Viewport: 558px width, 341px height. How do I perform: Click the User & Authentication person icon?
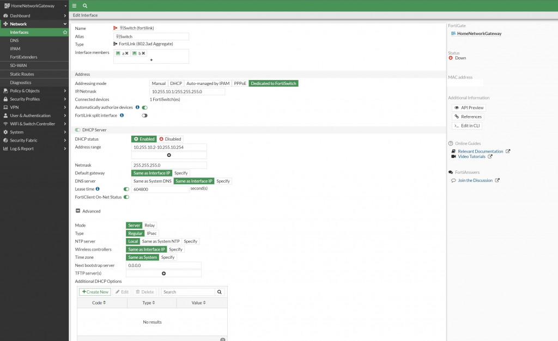(x=5, y=115)
